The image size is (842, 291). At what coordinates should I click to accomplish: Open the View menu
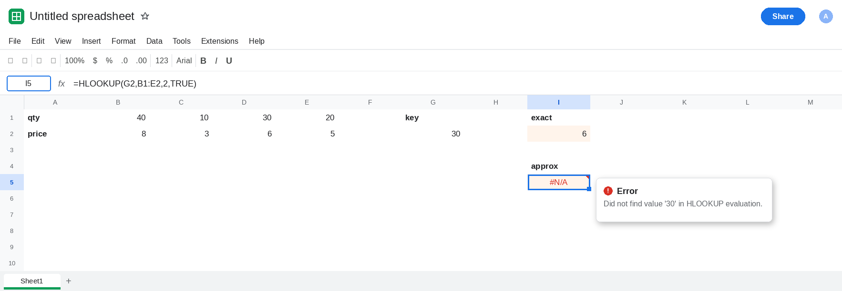click(x=63, y=41)
